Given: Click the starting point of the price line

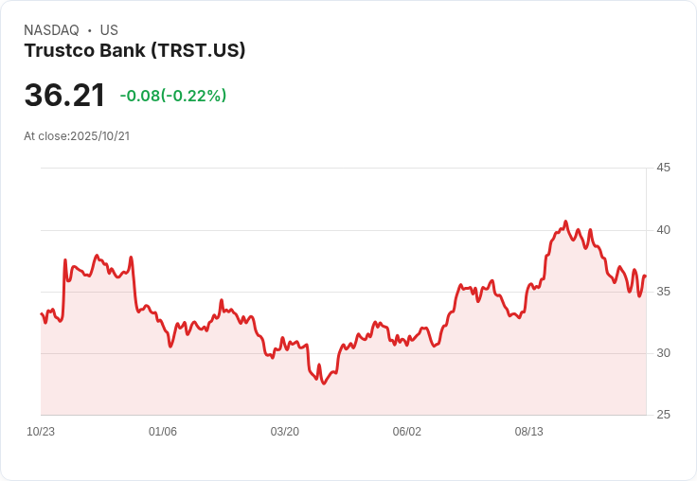Looking at the screenshot, I should [41, 313].
